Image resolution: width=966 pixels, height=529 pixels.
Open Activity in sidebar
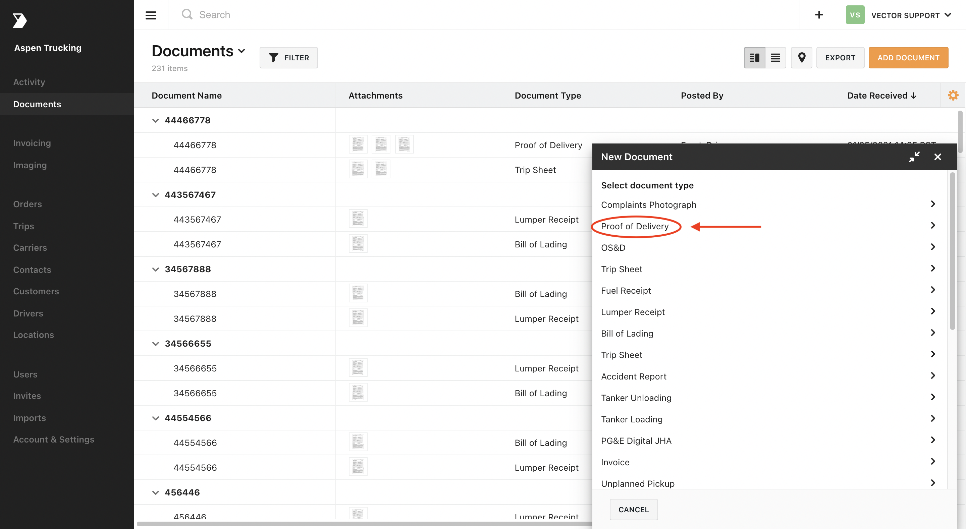(29, 82)
